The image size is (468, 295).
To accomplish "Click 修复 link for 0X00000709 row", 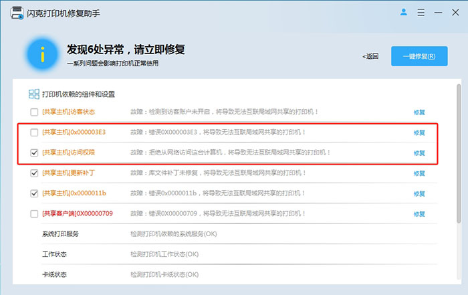I will coord(419,214).
